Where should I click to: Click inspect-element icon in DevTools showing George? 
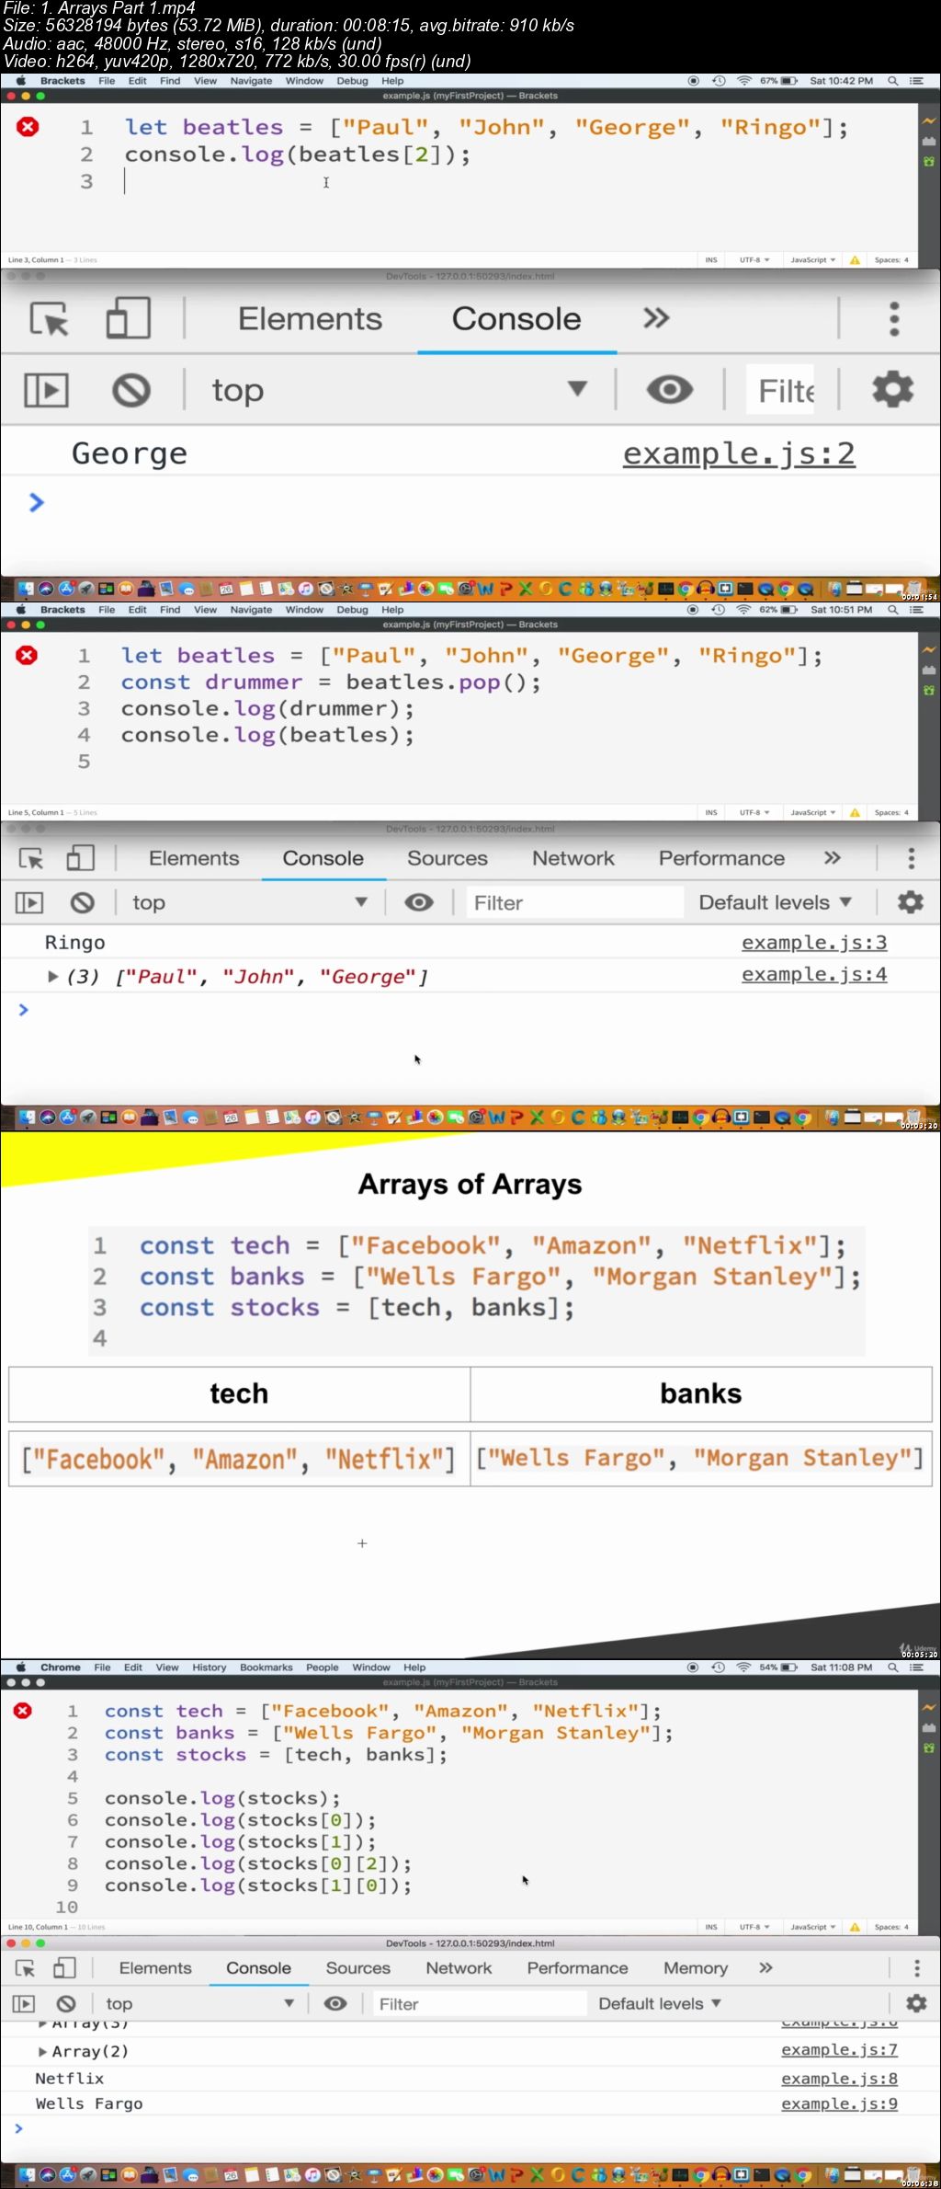[50, 318]
